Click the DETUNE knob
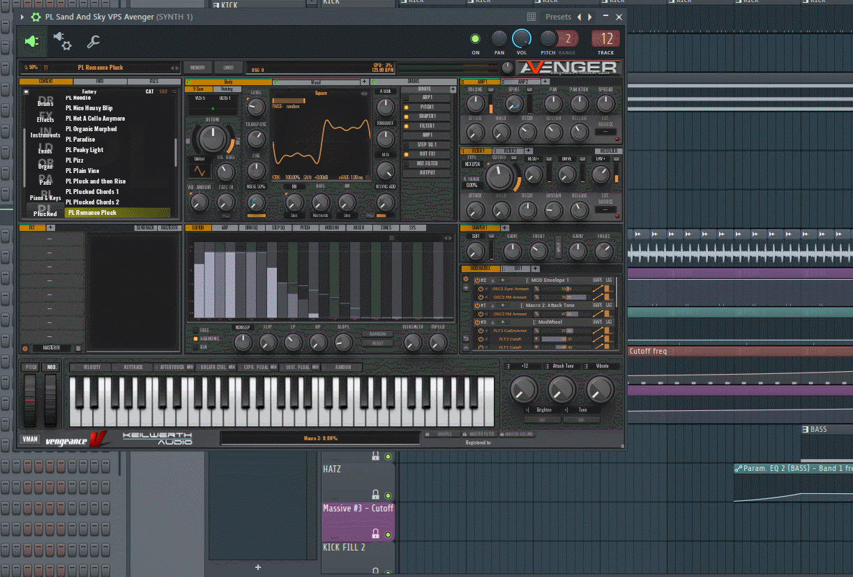This screenshot has height=577, width=853. tap(214, 139)
